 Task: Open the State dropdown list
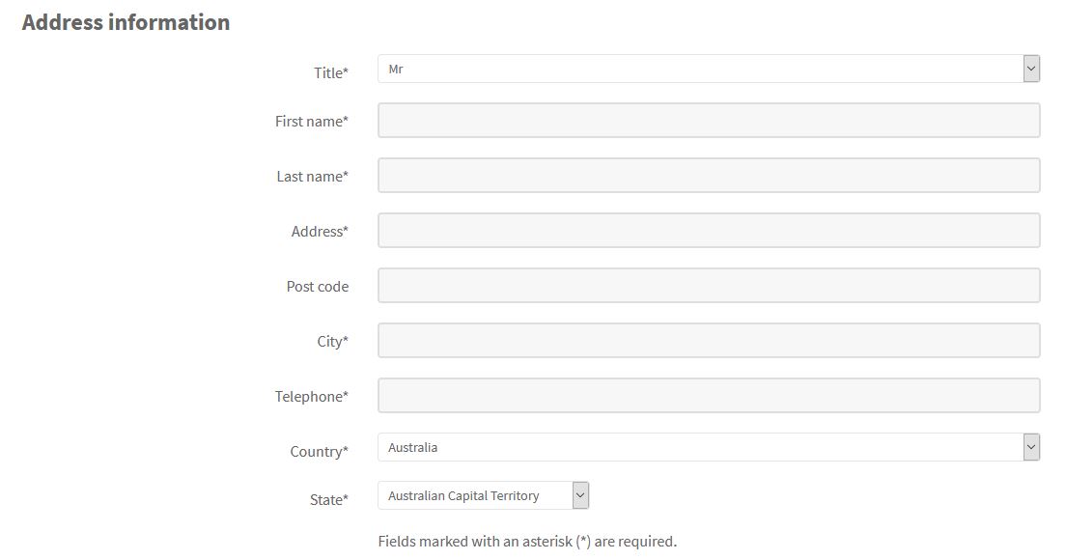[483, 496]
